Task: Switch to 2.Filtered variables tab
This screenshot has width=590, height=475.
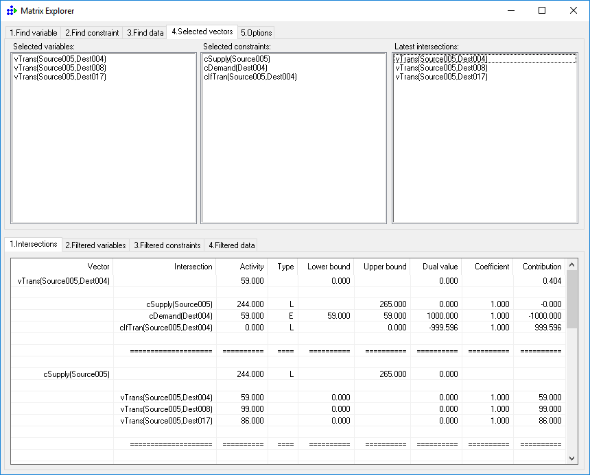Action: [95, 245]
